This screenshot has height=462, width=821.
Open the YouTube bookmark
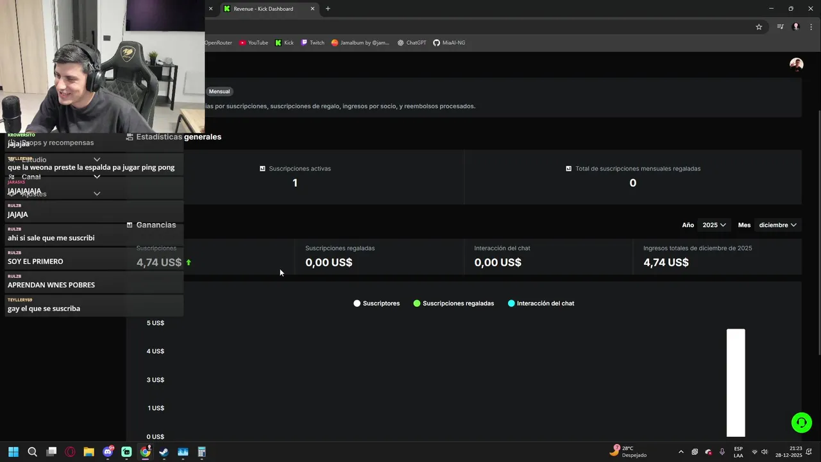tap(254, 43)
